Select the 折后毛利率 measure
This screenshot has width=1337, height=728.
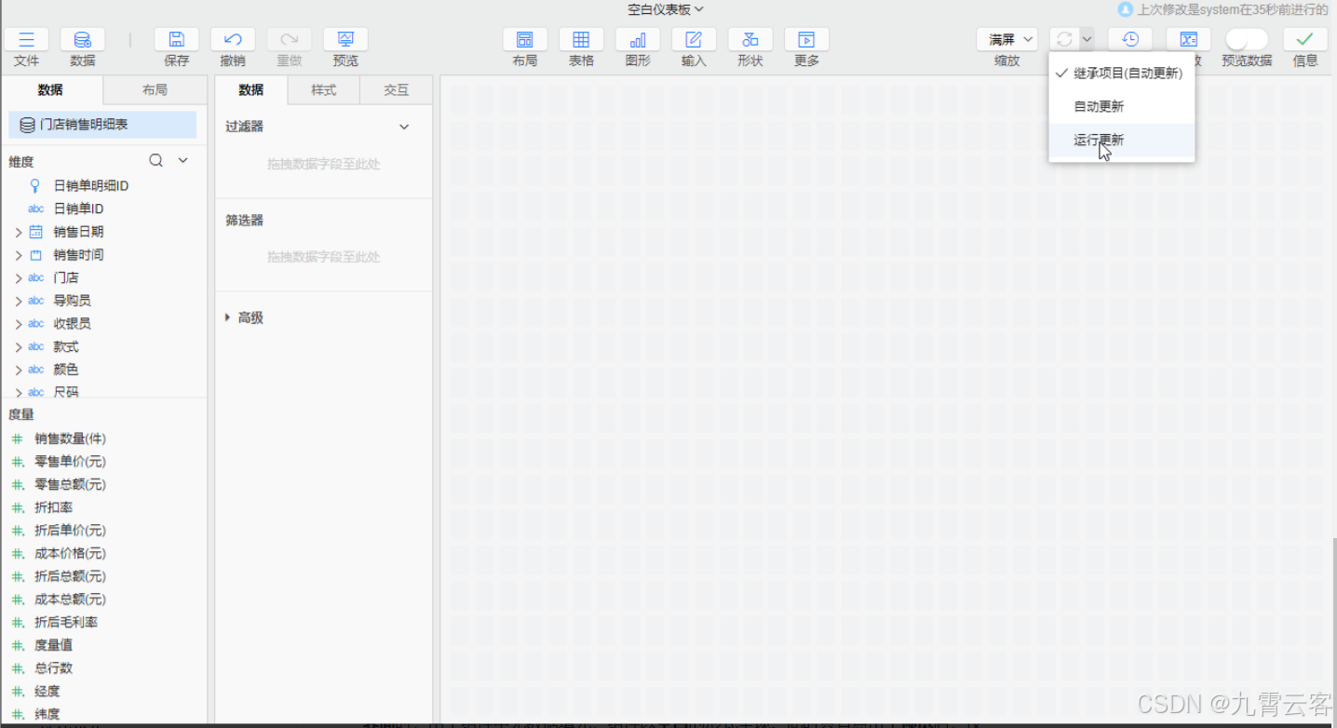click(x=65, y=622)
